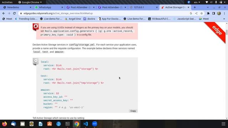
Task: Go forward with the browser arrow
Action: tap(9, 14)
